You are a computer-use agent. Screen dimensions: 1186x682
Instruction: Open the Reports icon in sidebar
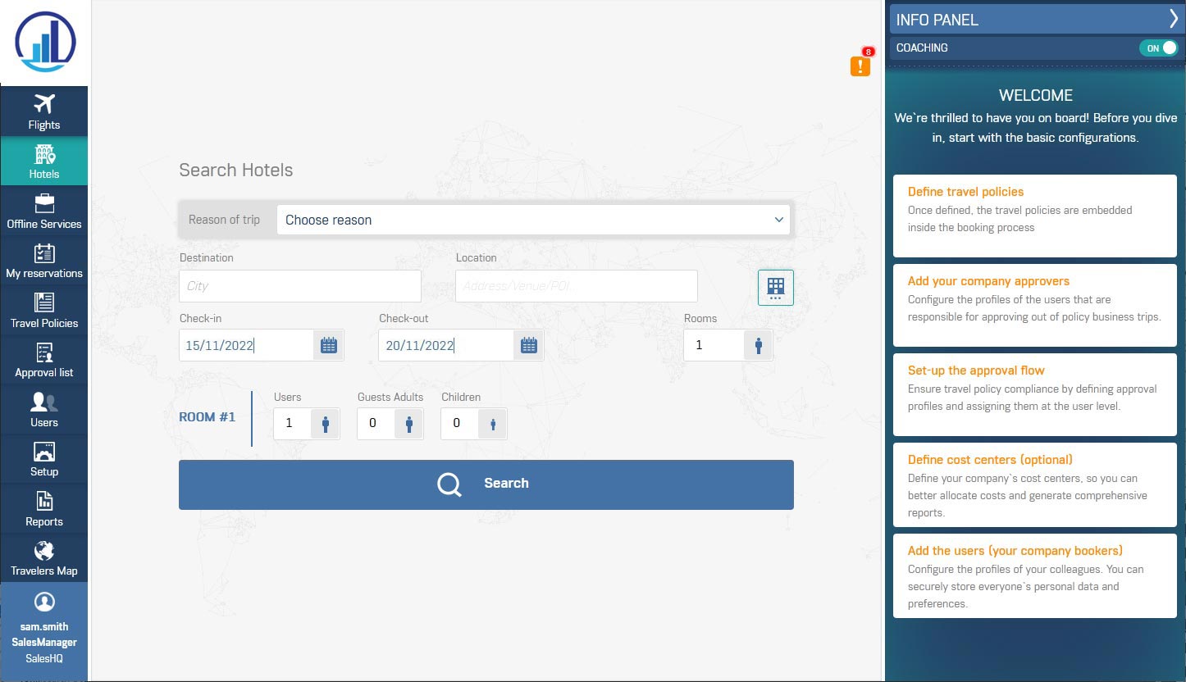(43, 501)
